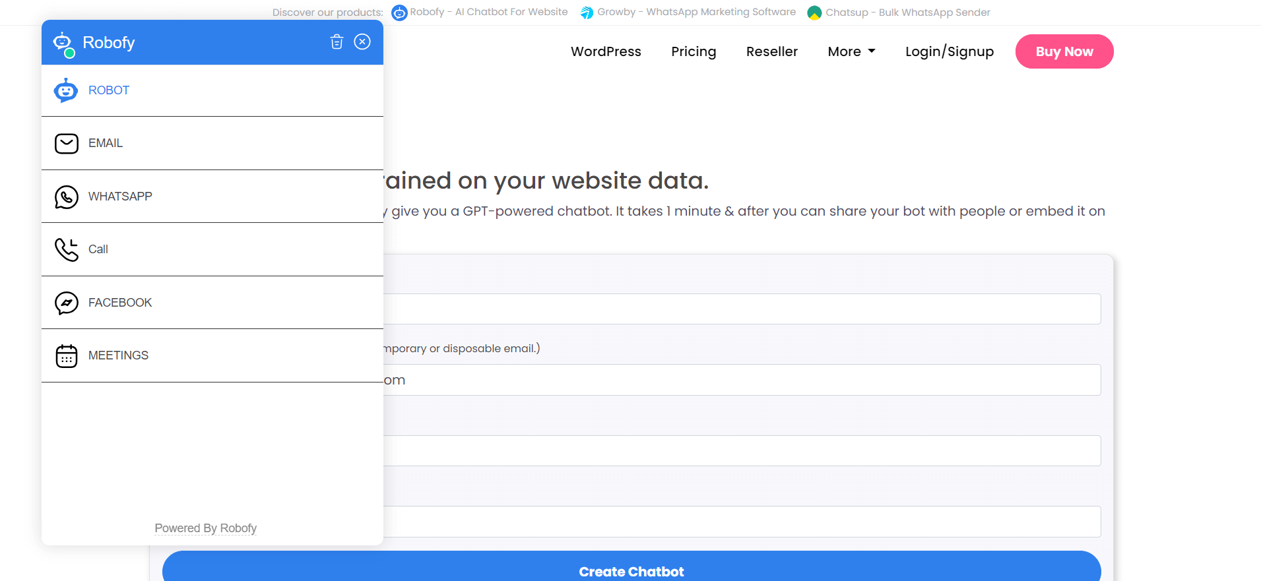Open the Powered By Robofy link

(206, 528)
